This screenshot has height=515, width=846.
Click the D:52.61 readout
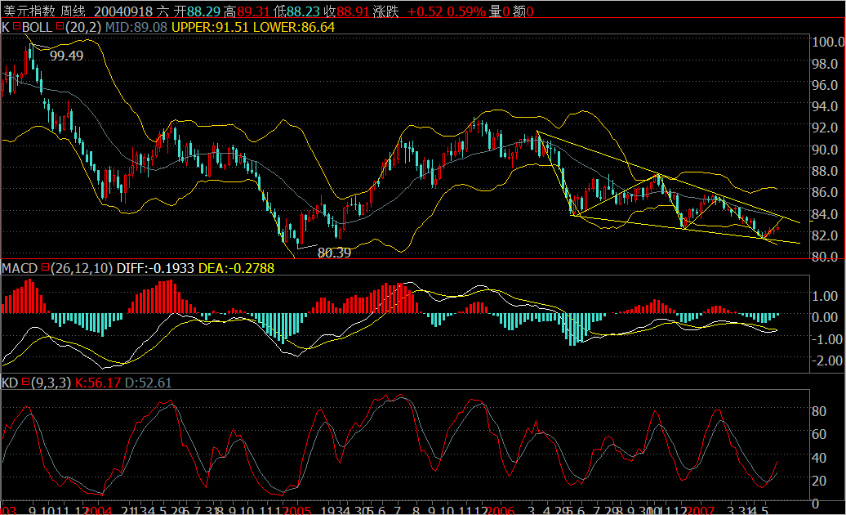(148, 383)
